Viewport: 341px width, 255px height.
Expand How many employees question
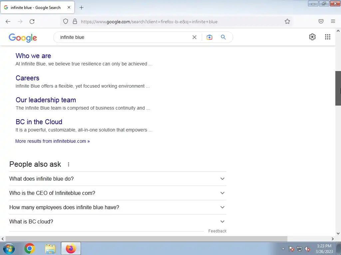point(118,207)
